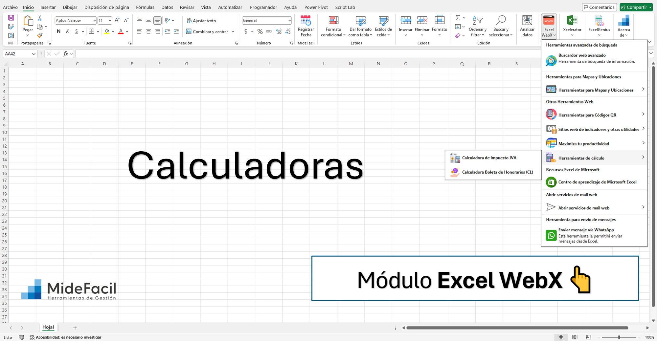Screen dimensions: 657x341
Task: Click the Compartir button
Action: (x=636, y=7)
